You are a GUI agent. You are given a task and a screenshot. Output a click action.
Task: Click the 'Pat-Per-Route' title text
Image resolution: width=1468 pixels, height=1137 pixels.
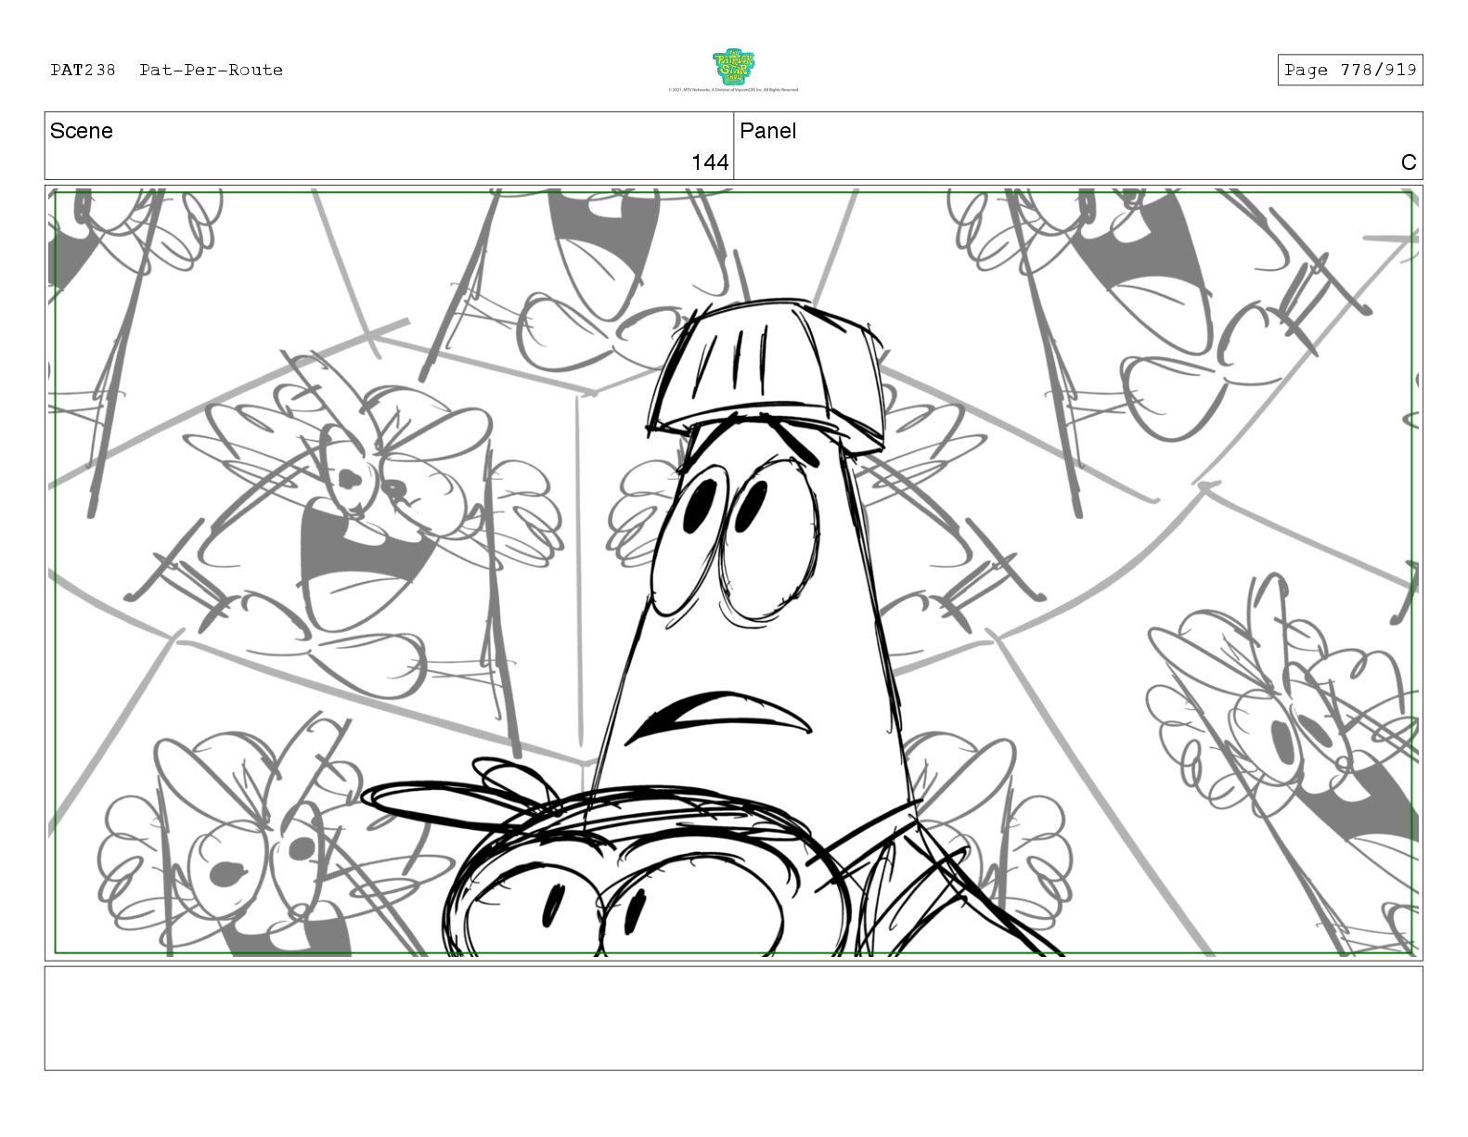pos(212,70)
